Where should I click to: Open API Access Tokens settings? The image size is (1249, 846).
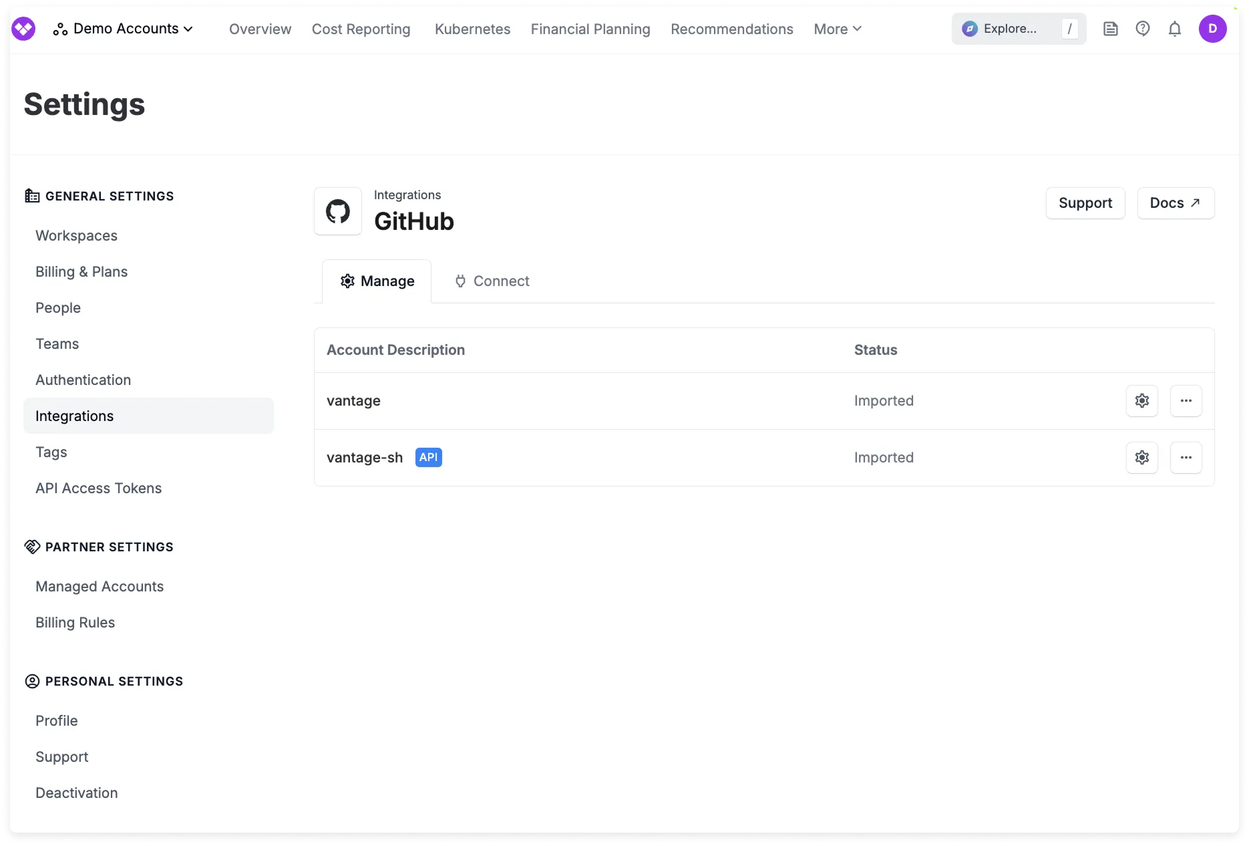click(98, 488)
